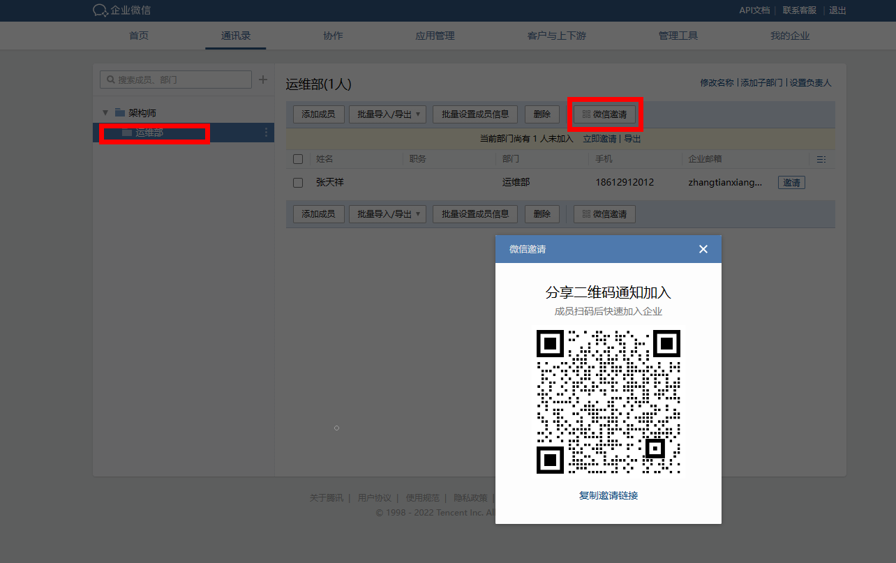Click 立即邀请 in the yellow notice
The width and height of the screenshot is (896, 563).
pyautogui.click(x=599, y=139)
